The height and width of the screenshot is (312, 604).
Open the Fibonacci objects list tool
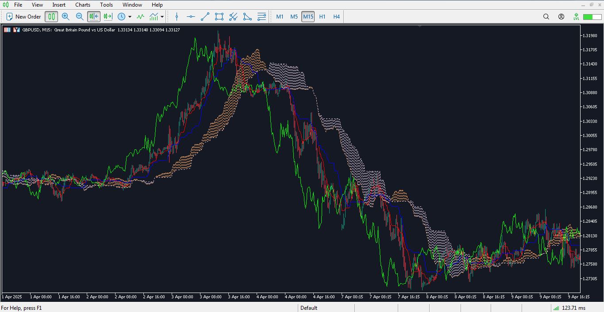(x=262, y=17)
